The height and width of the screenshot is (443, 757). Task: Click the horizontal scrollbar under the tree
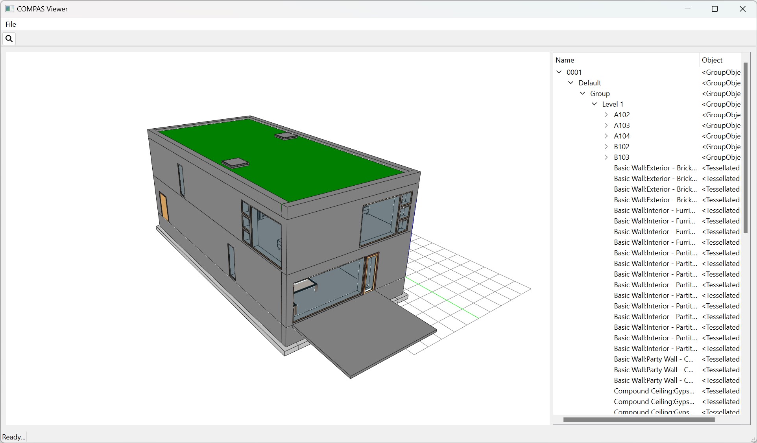(x=639, y=420)
